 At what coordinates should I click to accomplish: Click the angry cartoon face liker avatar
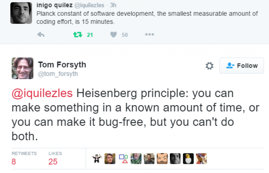[162, 158]
